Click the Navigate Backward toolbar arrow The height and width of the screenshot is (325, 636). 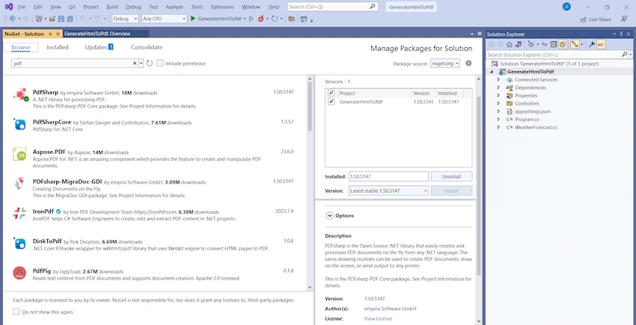pyautogui.click(x=13, y=19)
